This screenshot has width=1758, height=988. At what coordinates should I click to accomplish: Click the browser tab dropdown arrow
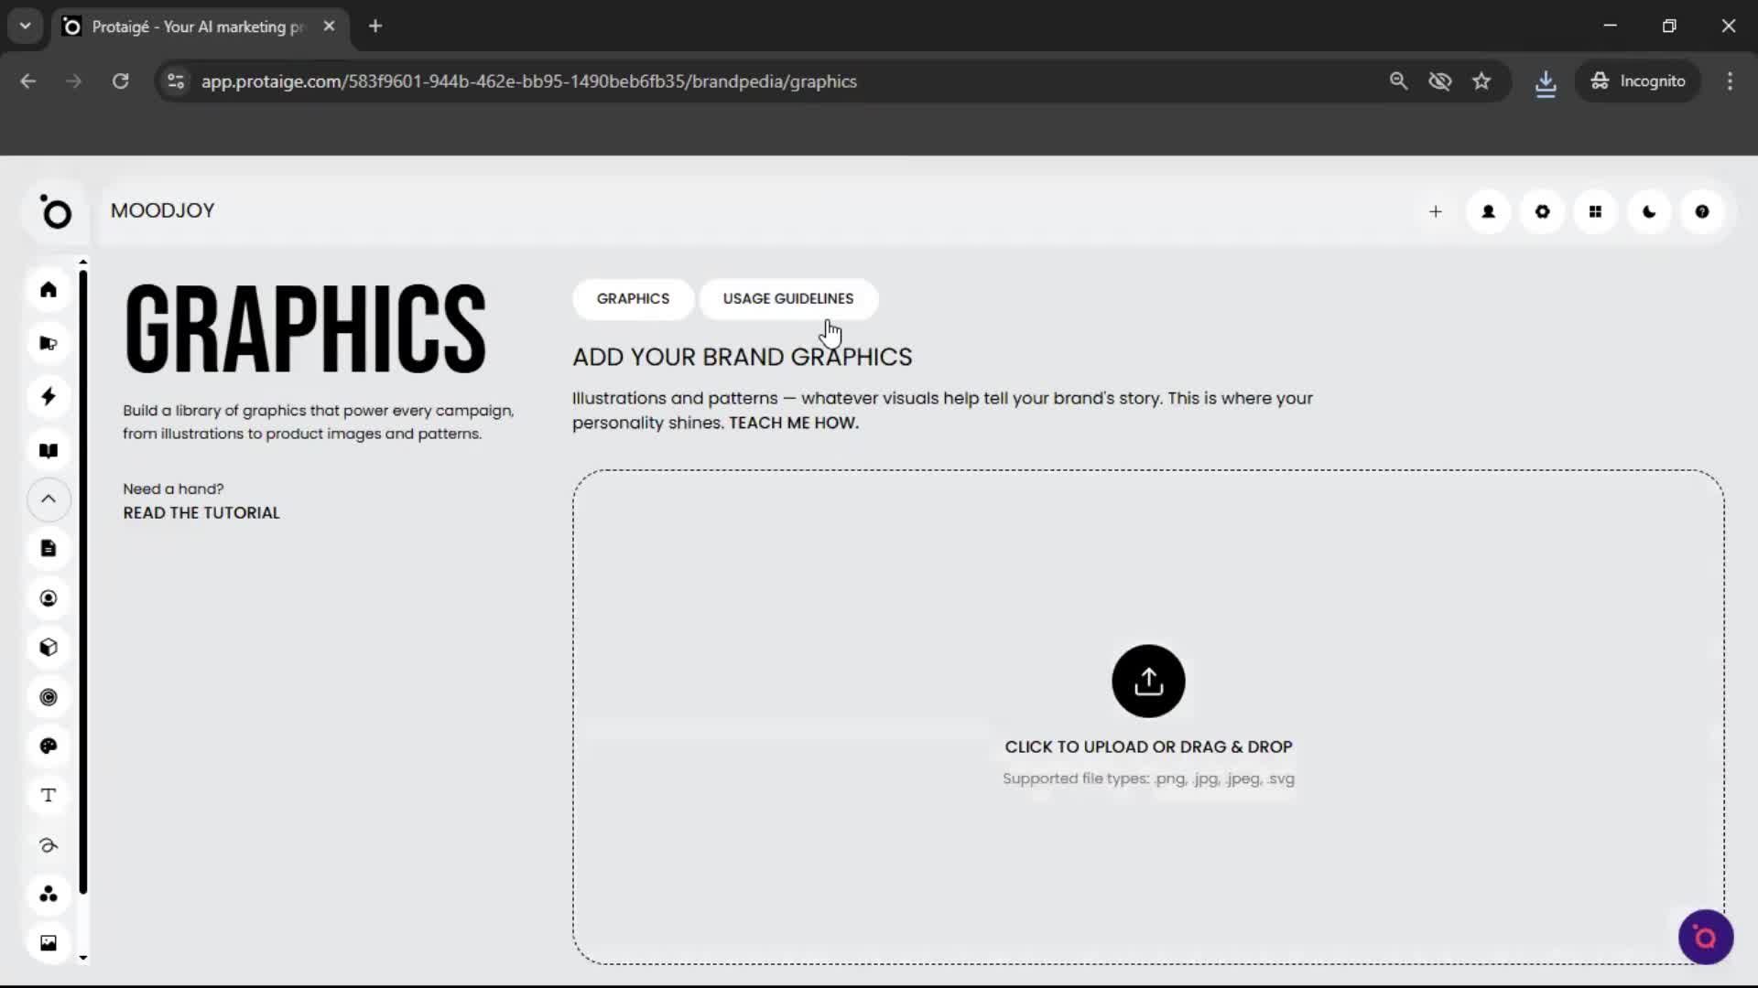[25, 26]
